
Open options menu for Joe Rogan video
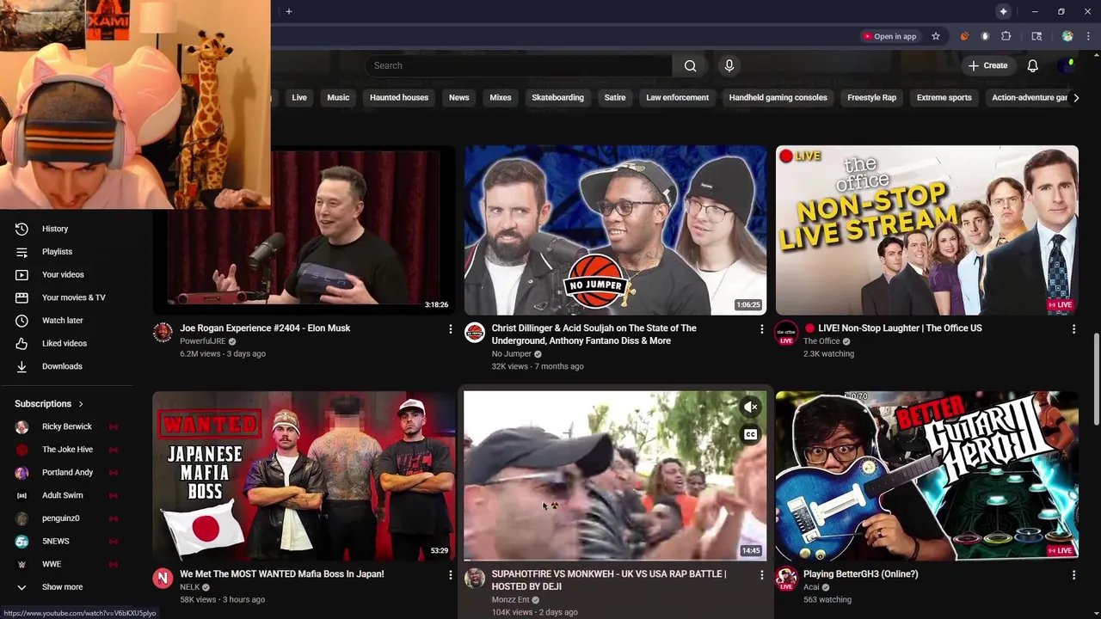tap(450, 329)
